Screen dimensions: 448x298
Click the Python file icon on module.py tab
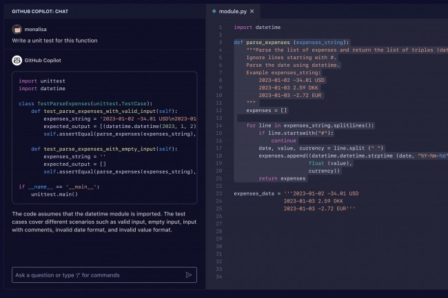click(x=214, y=11)
